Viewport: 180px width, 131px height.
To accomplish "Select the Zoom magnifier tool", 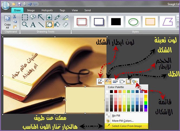I will [x=25, y=25].
